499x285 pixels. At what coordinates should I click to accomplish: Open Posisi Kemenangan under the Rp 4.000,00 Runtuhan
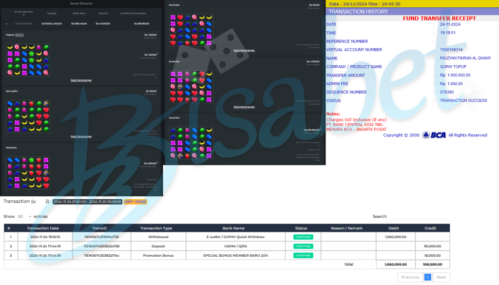pos(244,107)
